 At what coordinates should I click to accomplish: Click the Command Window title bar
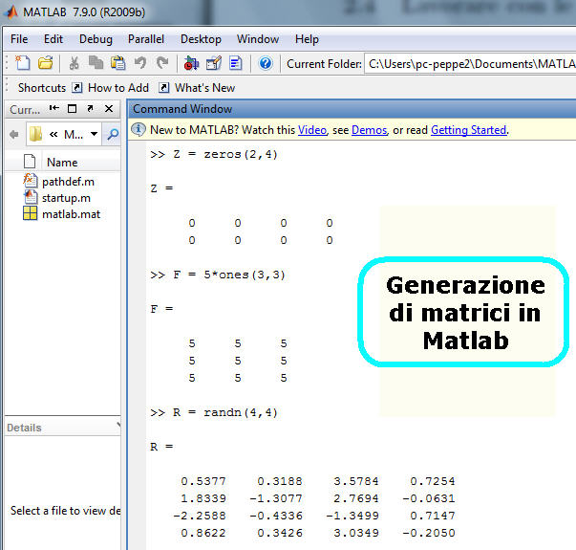click(352, 109)
